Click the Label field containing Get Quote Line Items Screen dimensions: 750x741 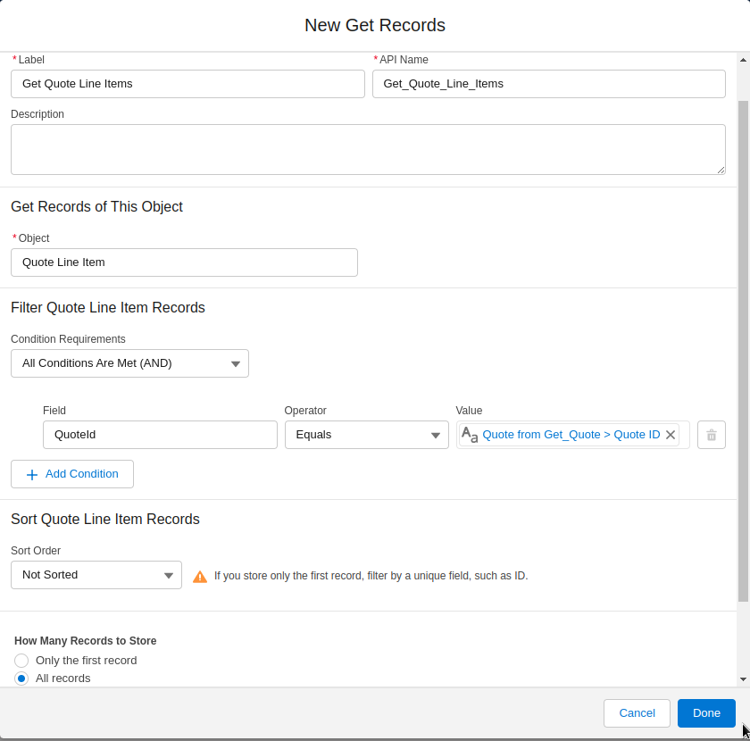click(187, 83)
